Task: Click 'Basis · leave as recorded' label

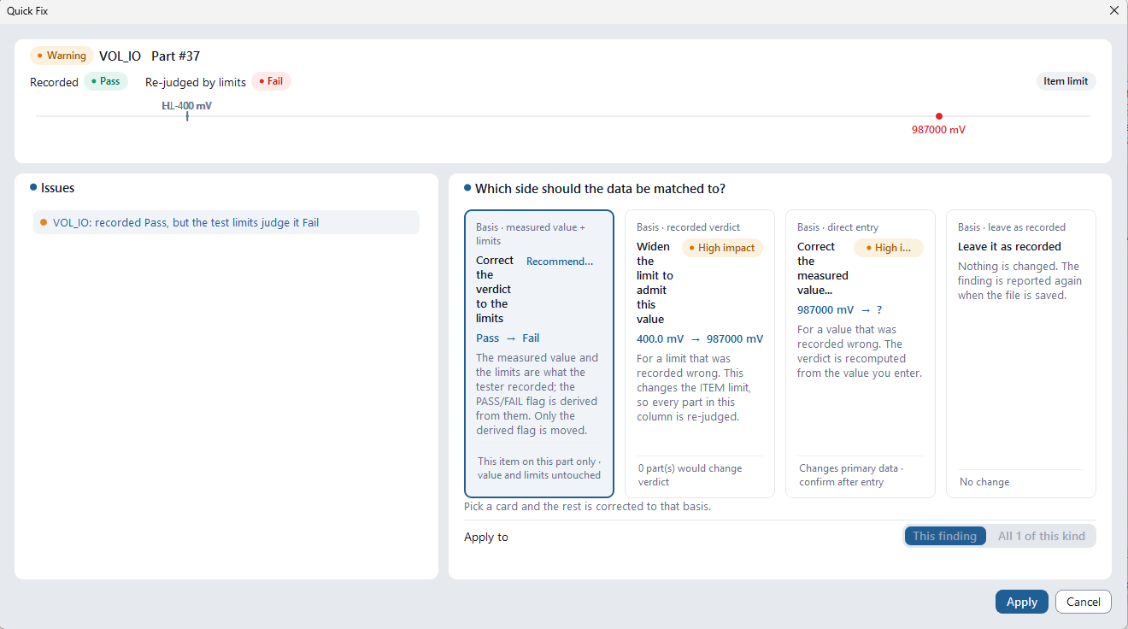Action: tap(1012, 227)
